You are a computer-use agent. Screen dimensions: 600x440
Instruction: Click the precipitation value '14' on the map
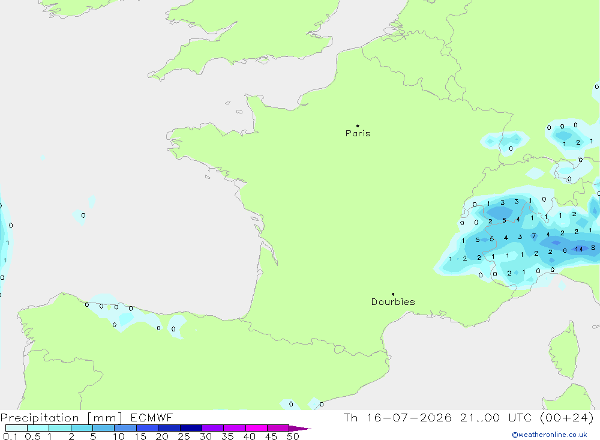point(579,249)
